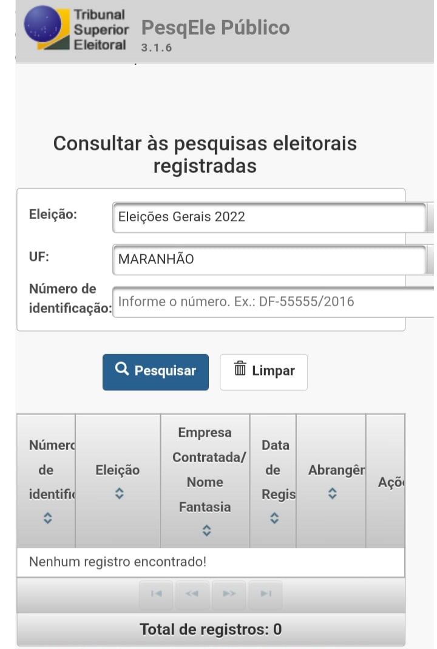Click the trash can icon on Limpar

coord(240,369)
